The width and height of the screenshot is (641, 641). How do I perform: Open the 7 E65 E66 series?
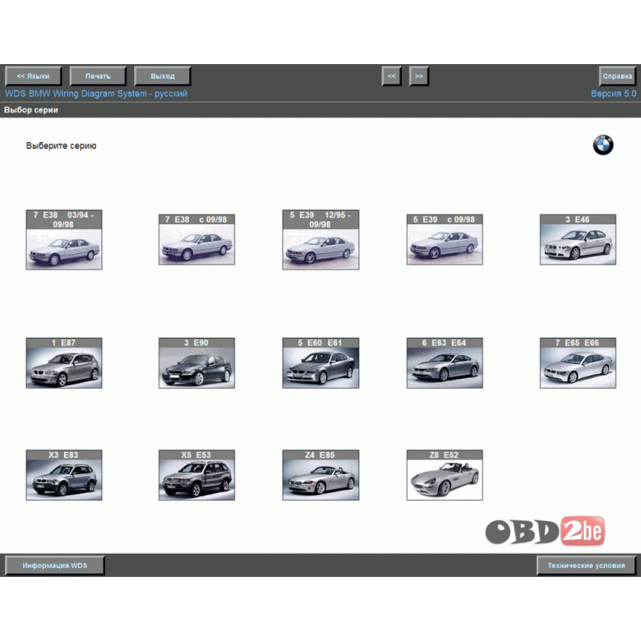click(578, 363)
